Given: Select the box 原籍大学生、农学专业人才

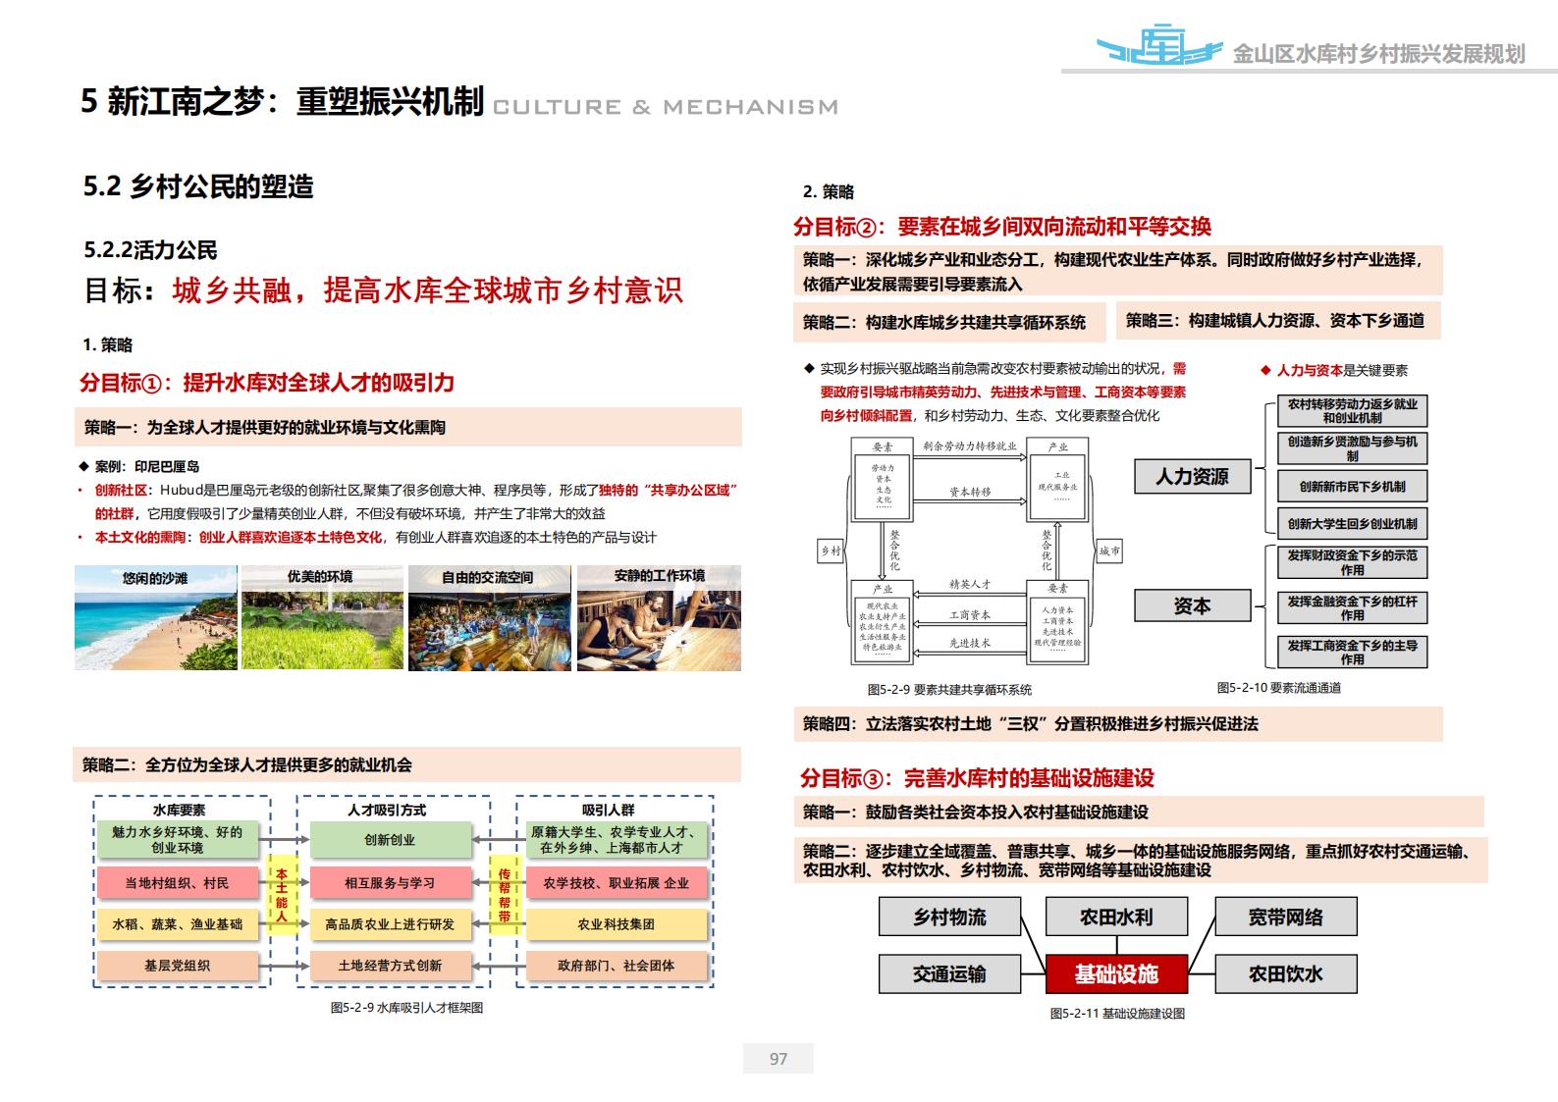Looking at the screenshot, I should 618,840.
